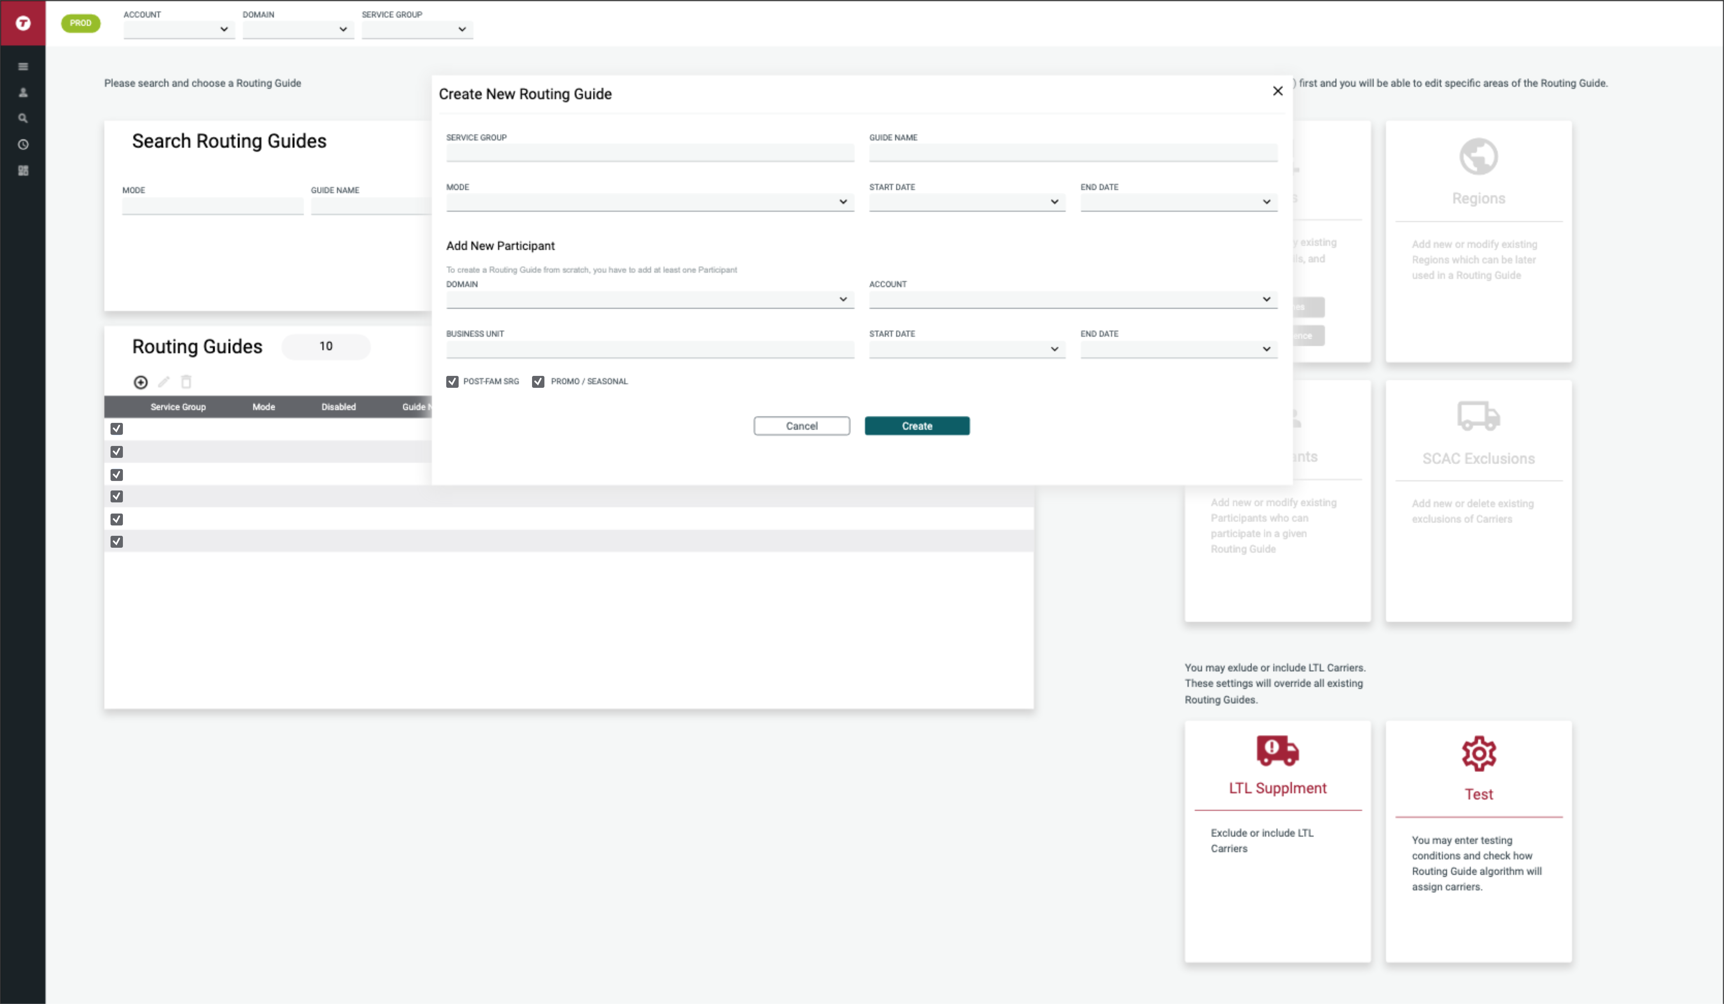Open the Test card title
Viewport: 1724px width, 1004px height.
pyautogui.click(x=1479, y=794)
